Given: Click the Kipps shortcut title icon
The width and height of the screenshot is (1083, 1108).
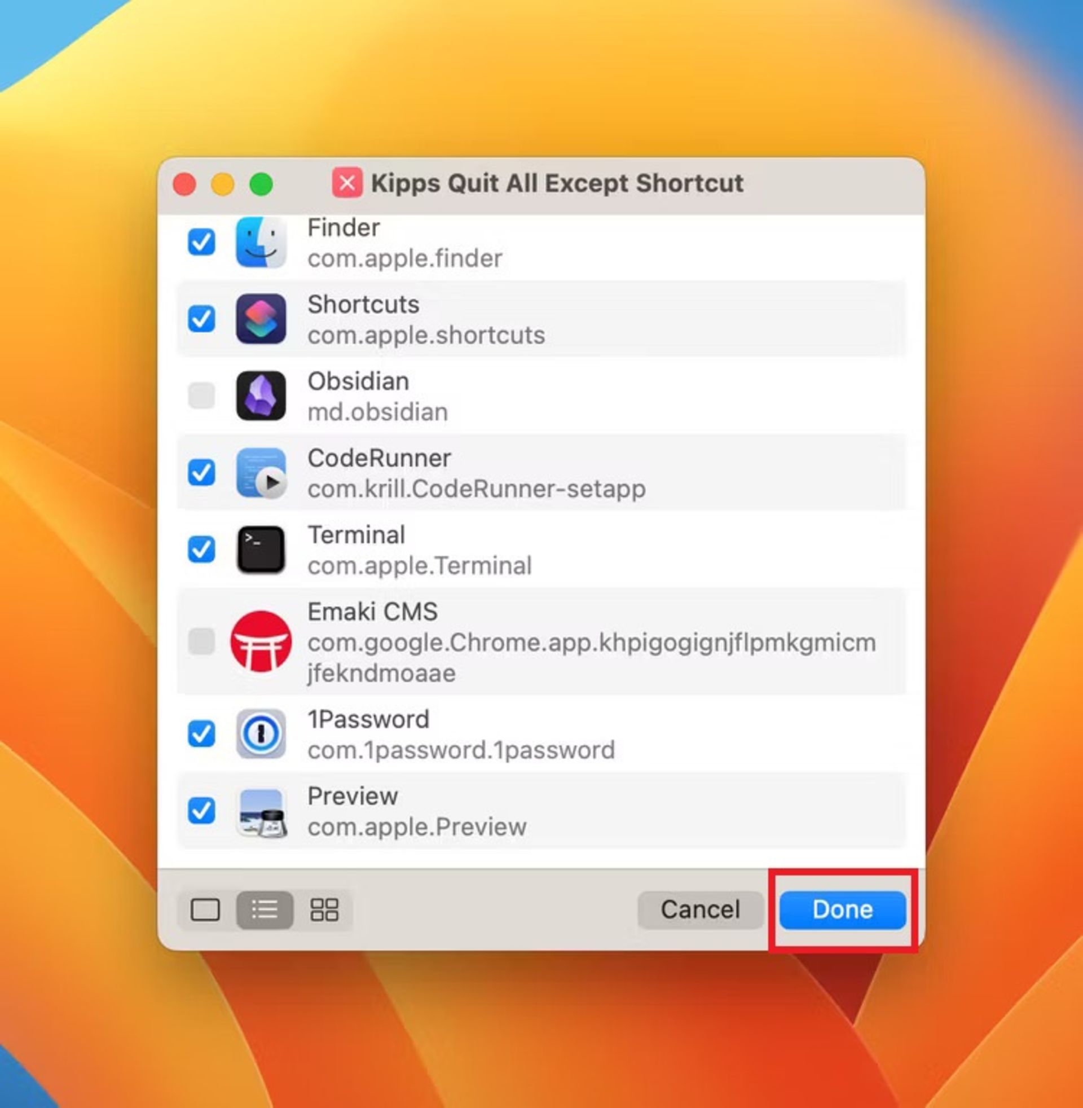Looking at the screenshot, I should [x=347, y=183].
